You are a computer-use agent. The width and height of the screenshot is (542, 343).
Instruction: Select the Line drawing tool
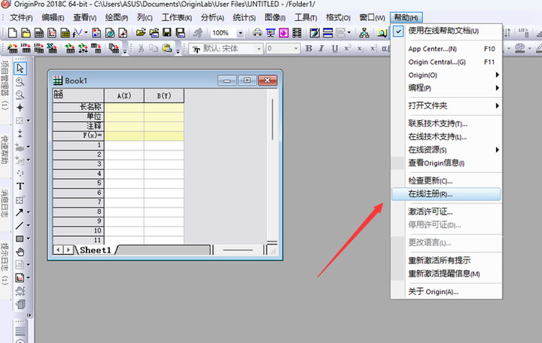click(20, 226)
